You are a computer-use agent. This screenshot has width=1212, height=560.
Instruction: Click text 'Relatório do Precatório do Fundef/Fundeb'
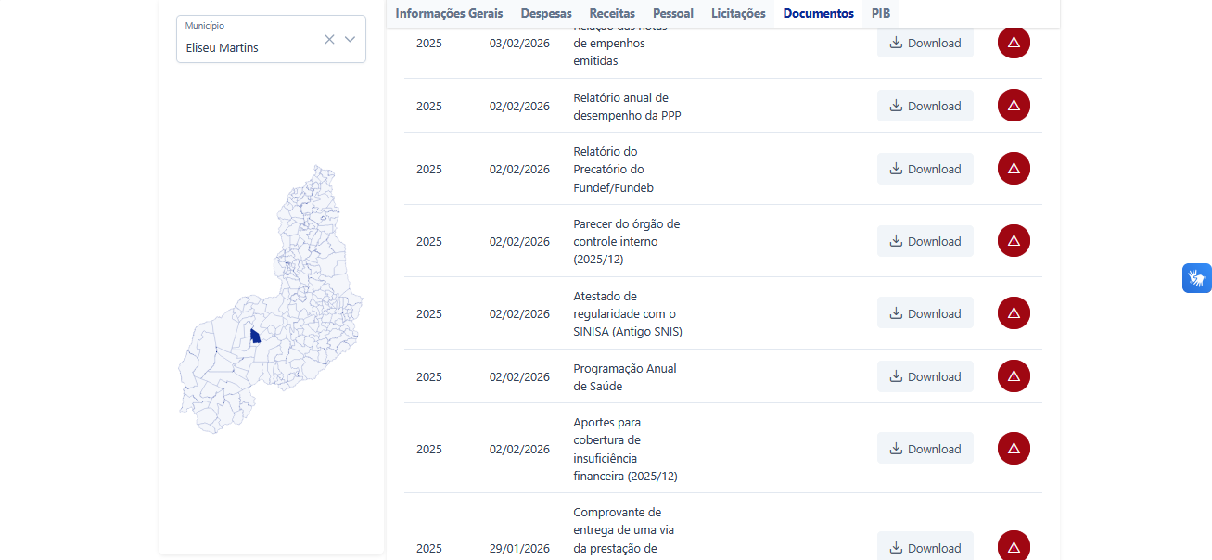point(611,169)
